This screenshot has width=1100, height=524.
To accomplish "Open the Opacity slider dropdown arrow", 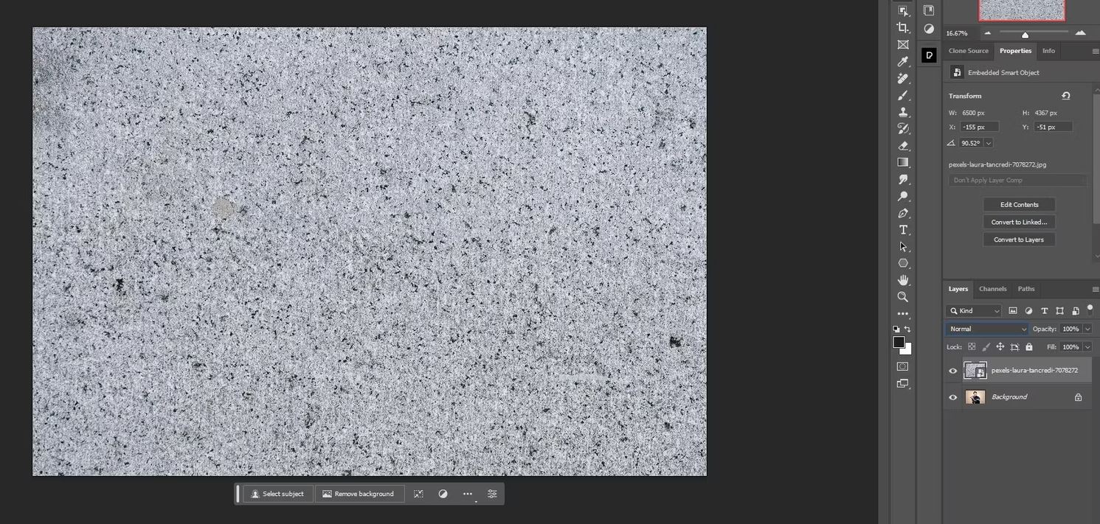I will coord(1087,329).
